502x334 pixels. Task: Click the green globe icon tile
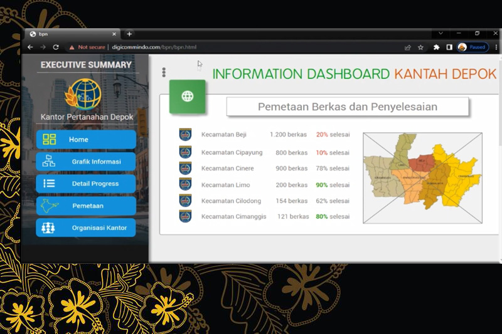[187, 97]
